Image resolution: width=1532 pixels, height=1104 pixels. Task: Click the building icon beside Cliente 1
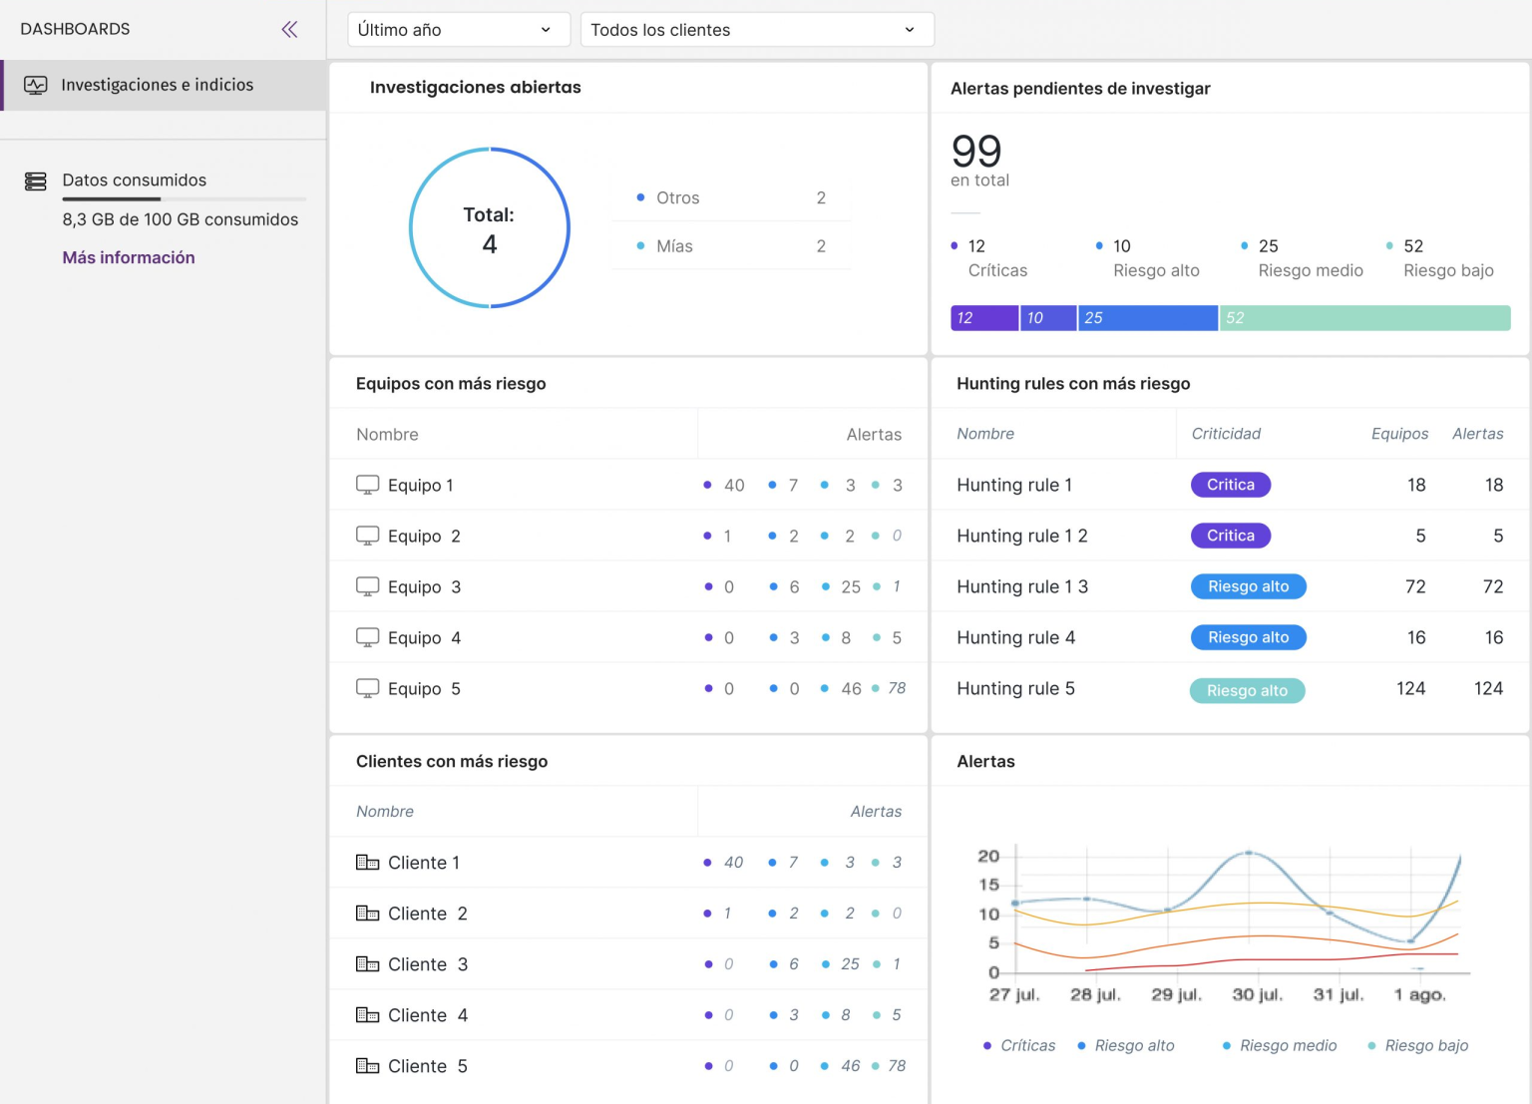[x=367, y=863]
